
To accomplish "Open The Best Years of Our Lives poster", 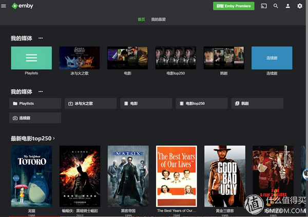I will click(x=177, y=176).
